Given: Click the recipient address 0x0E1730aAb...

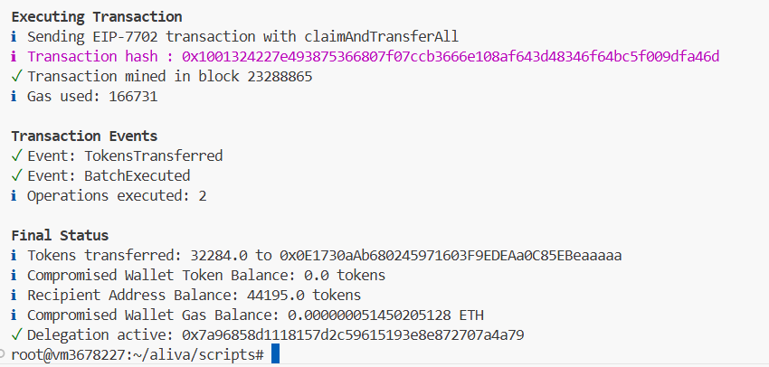Looking at the screenshot, I should tap(451, 256).
